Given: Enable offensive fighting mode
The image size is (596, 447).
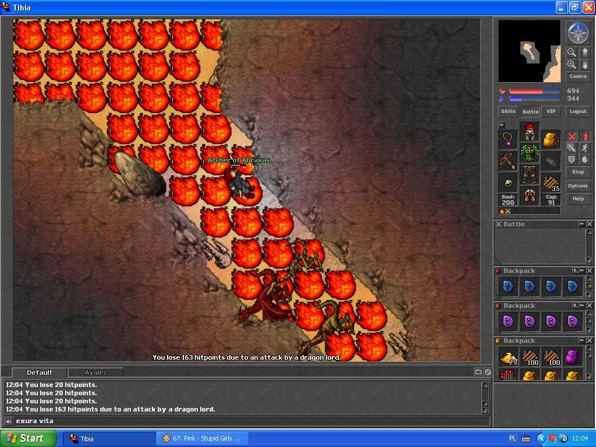Looking at the screenshot, I should [572, 136].
